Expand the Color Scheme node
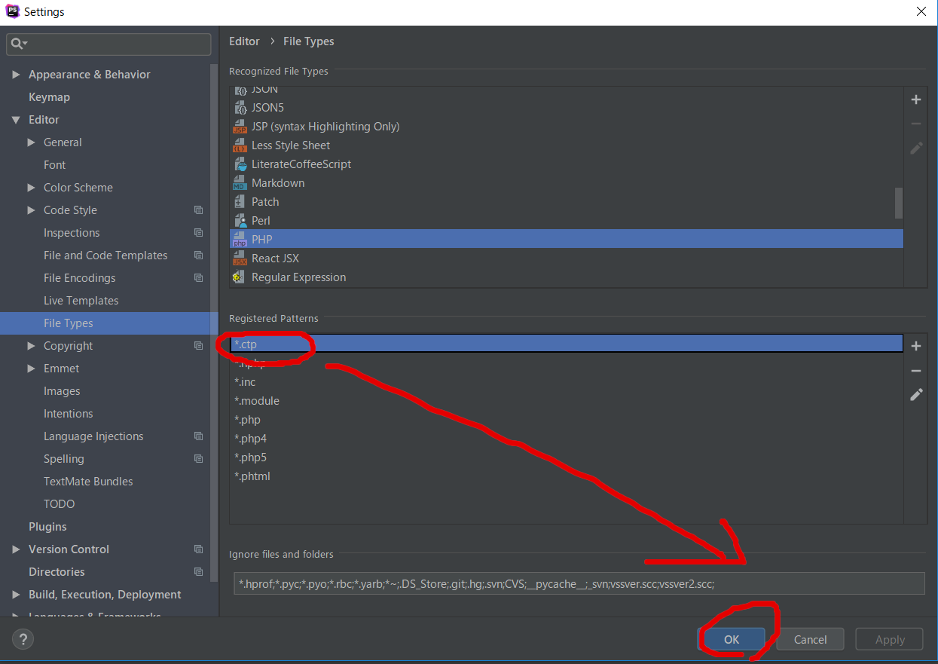Image resolution: width=938 pixels, height=664 pixels. 31,188
